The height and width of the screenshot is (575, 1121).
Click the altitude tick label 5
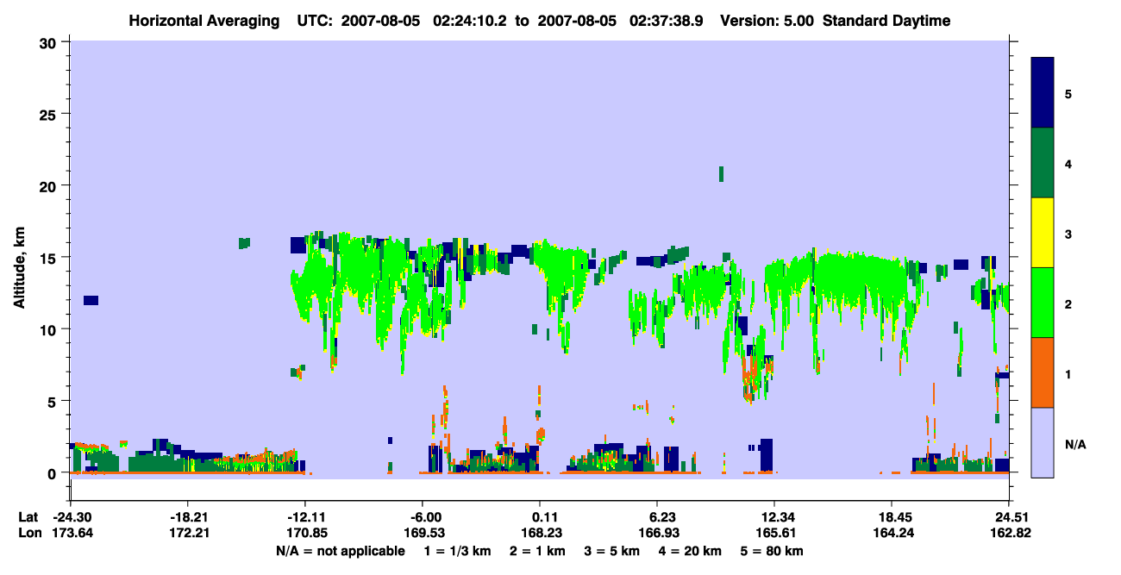click(53, 401)
